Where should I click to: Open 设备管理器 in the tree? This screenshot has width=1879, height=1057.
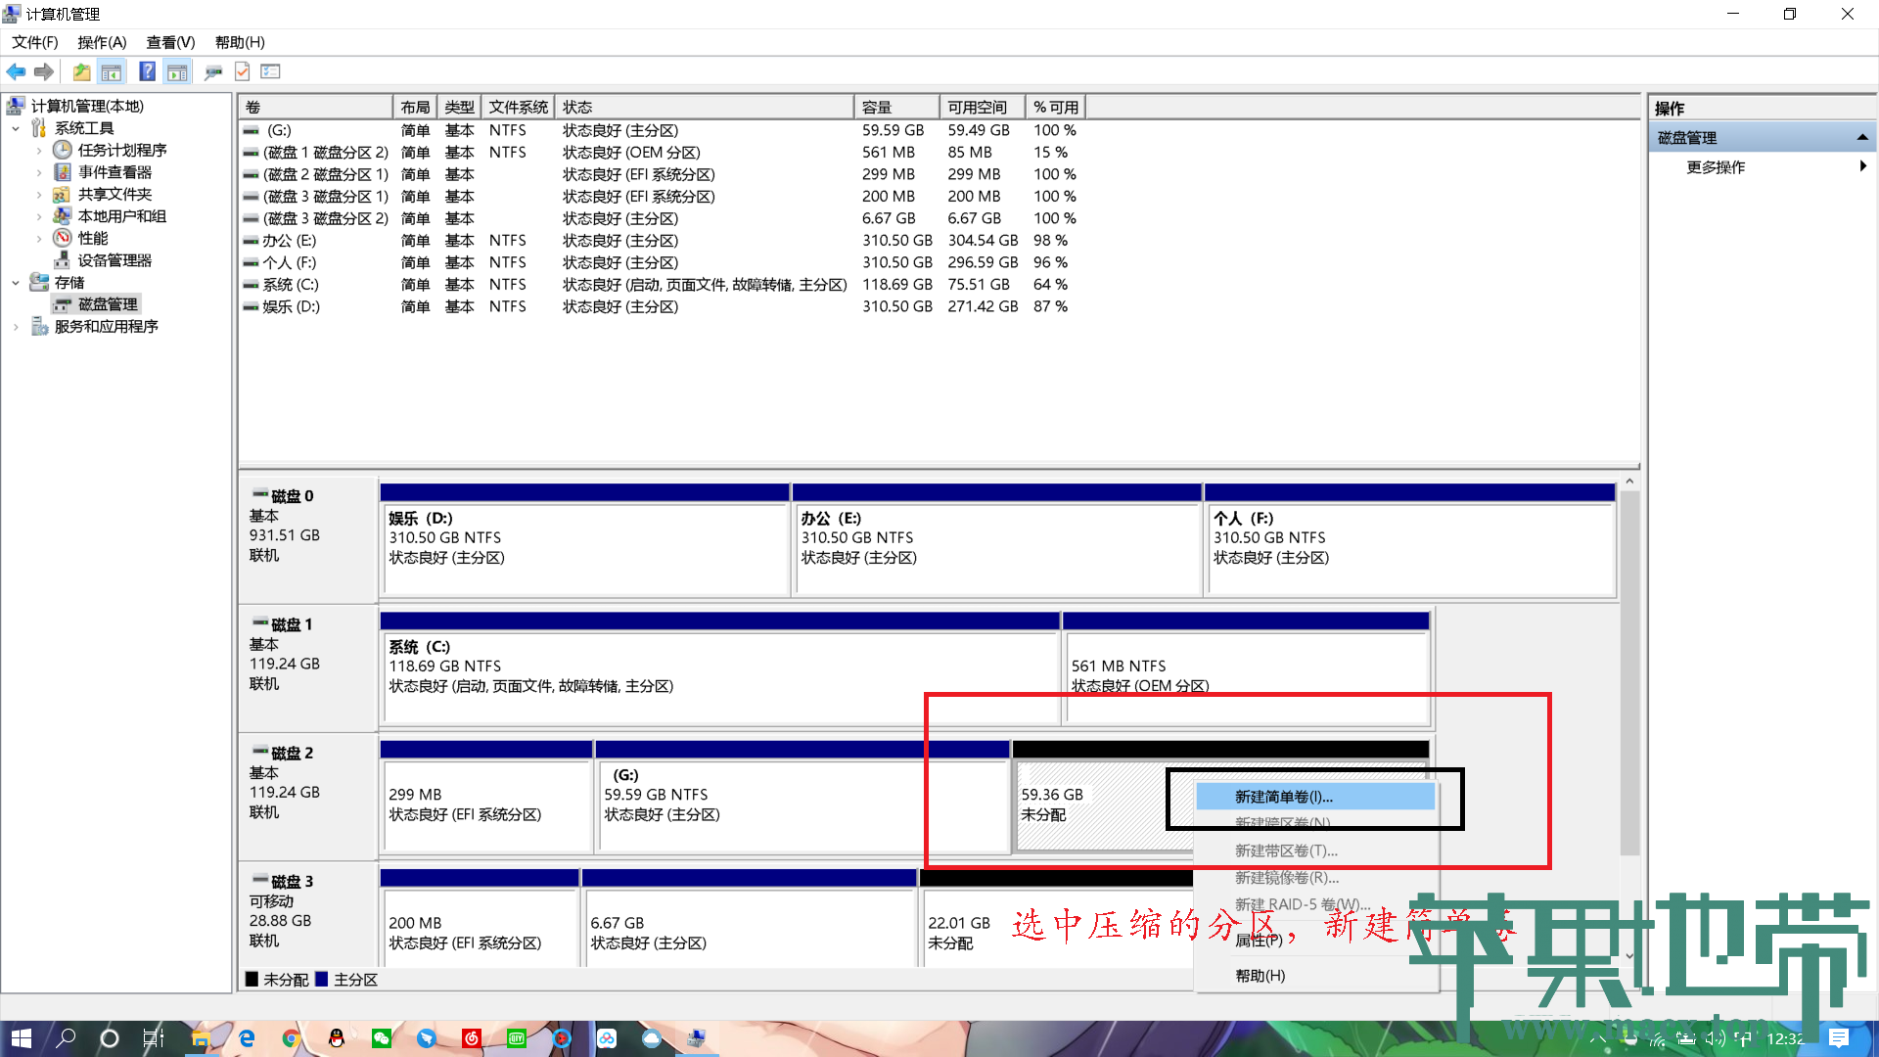click(x=115, y=260)
